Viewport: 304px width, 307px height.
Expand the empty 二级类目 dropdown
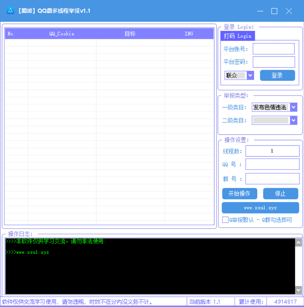pos(293,120)
